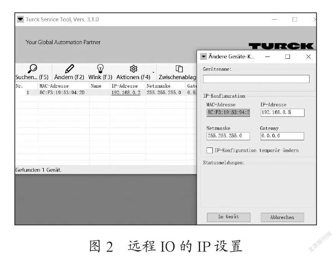Maximize the Ändere Geräte dialog
Image resolution: width=336 pixels, height=257 pixels.
tap(288, 56)
